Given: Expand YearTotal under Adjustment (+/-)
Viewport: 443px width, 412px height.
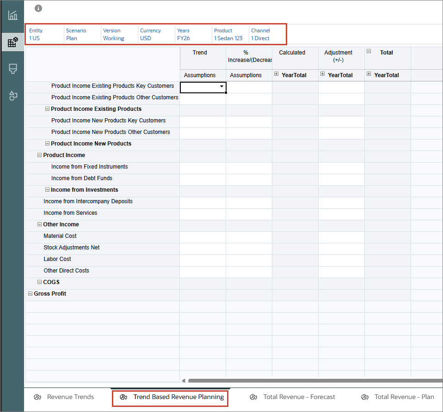Looking at the screenshot, I should pos(322,73).
